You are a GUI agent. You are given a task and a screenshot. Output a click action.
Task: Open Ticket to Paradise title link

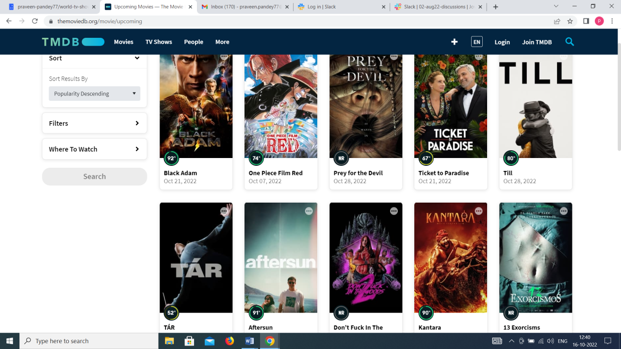point(444,173)
